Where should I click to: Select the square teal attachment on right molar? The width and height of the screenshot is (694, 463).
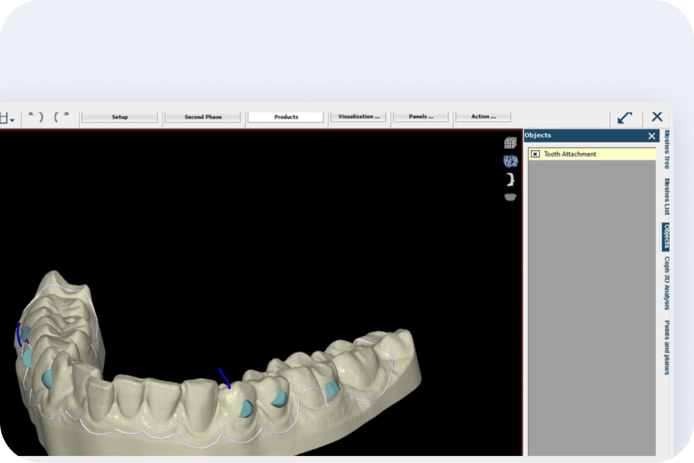(333, 389)
